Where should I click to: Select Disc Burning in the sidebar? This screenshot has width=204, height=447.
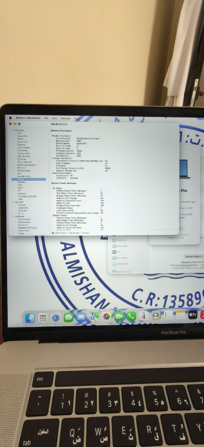point(24,156)
